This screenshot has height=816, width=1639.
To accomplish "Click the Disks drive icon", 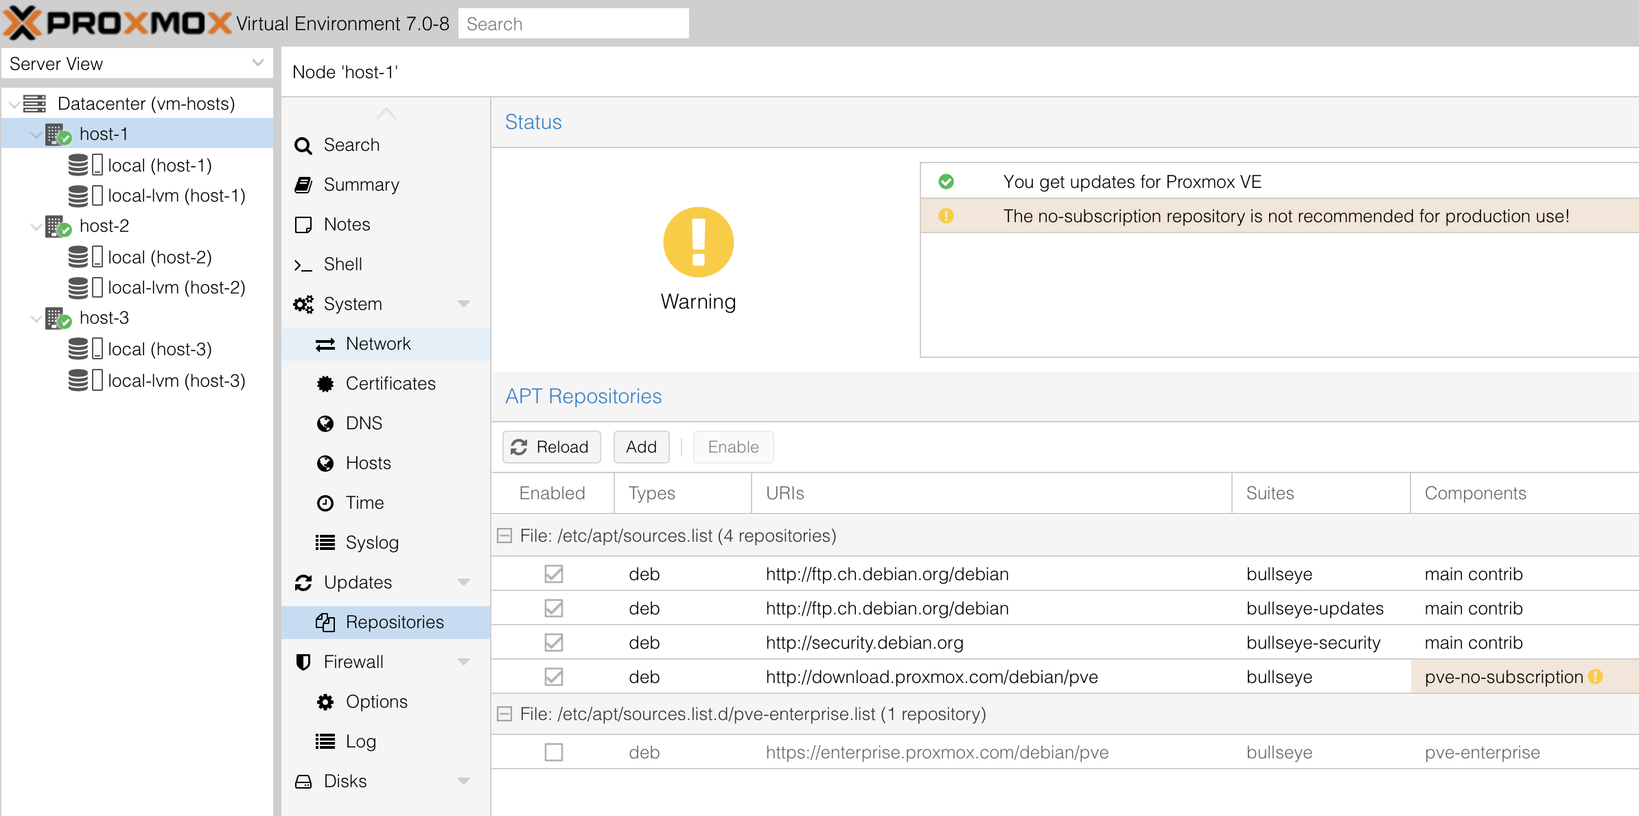I will click(303, 782).
